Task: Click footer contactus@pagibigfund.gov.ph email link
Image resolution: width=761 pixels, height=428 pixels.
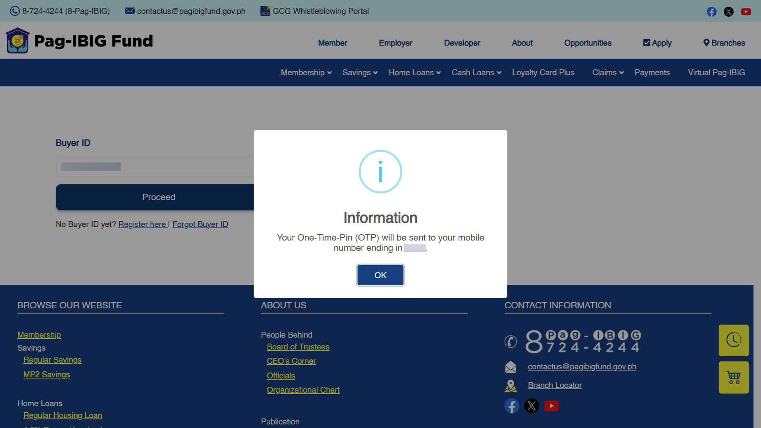Action: [x=582, y=367]
